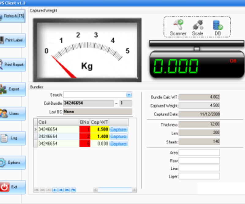Click the Sheets field showing 140
This screenshot has height=204, width=245.
click(x=199, y=141)
